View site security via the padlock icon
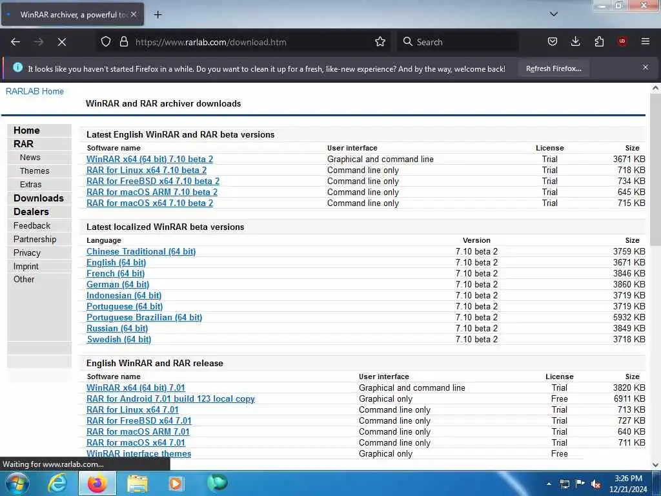661x496 pixels. [123, 41]
